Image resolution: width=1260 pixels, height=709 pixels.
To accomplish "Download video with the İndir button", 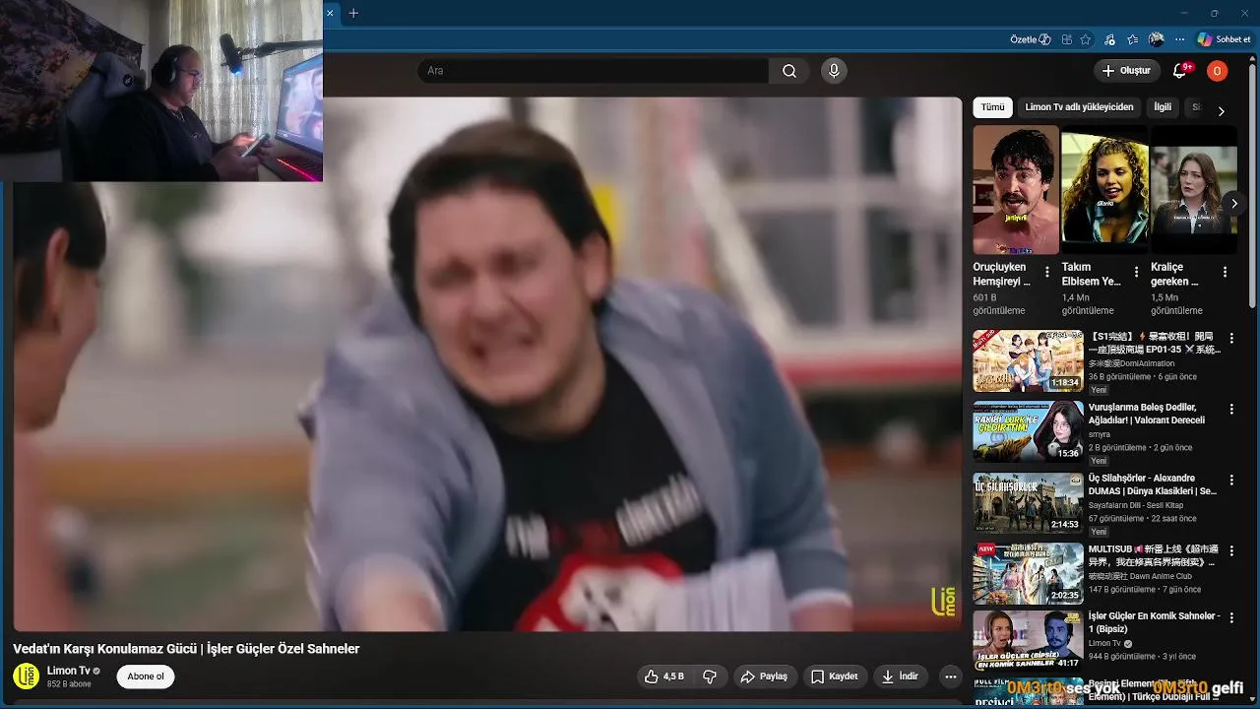I will pos(901,677).
